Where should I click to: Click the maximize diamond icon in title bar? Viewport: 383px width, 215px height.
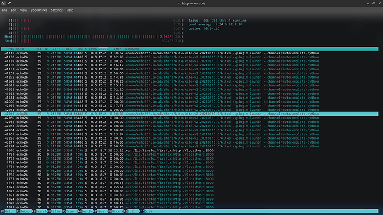[x=374, y=3]
